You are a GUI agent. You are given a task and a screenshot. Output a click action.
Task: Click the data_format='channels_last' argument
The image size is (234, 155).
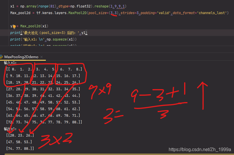[200, 13]
